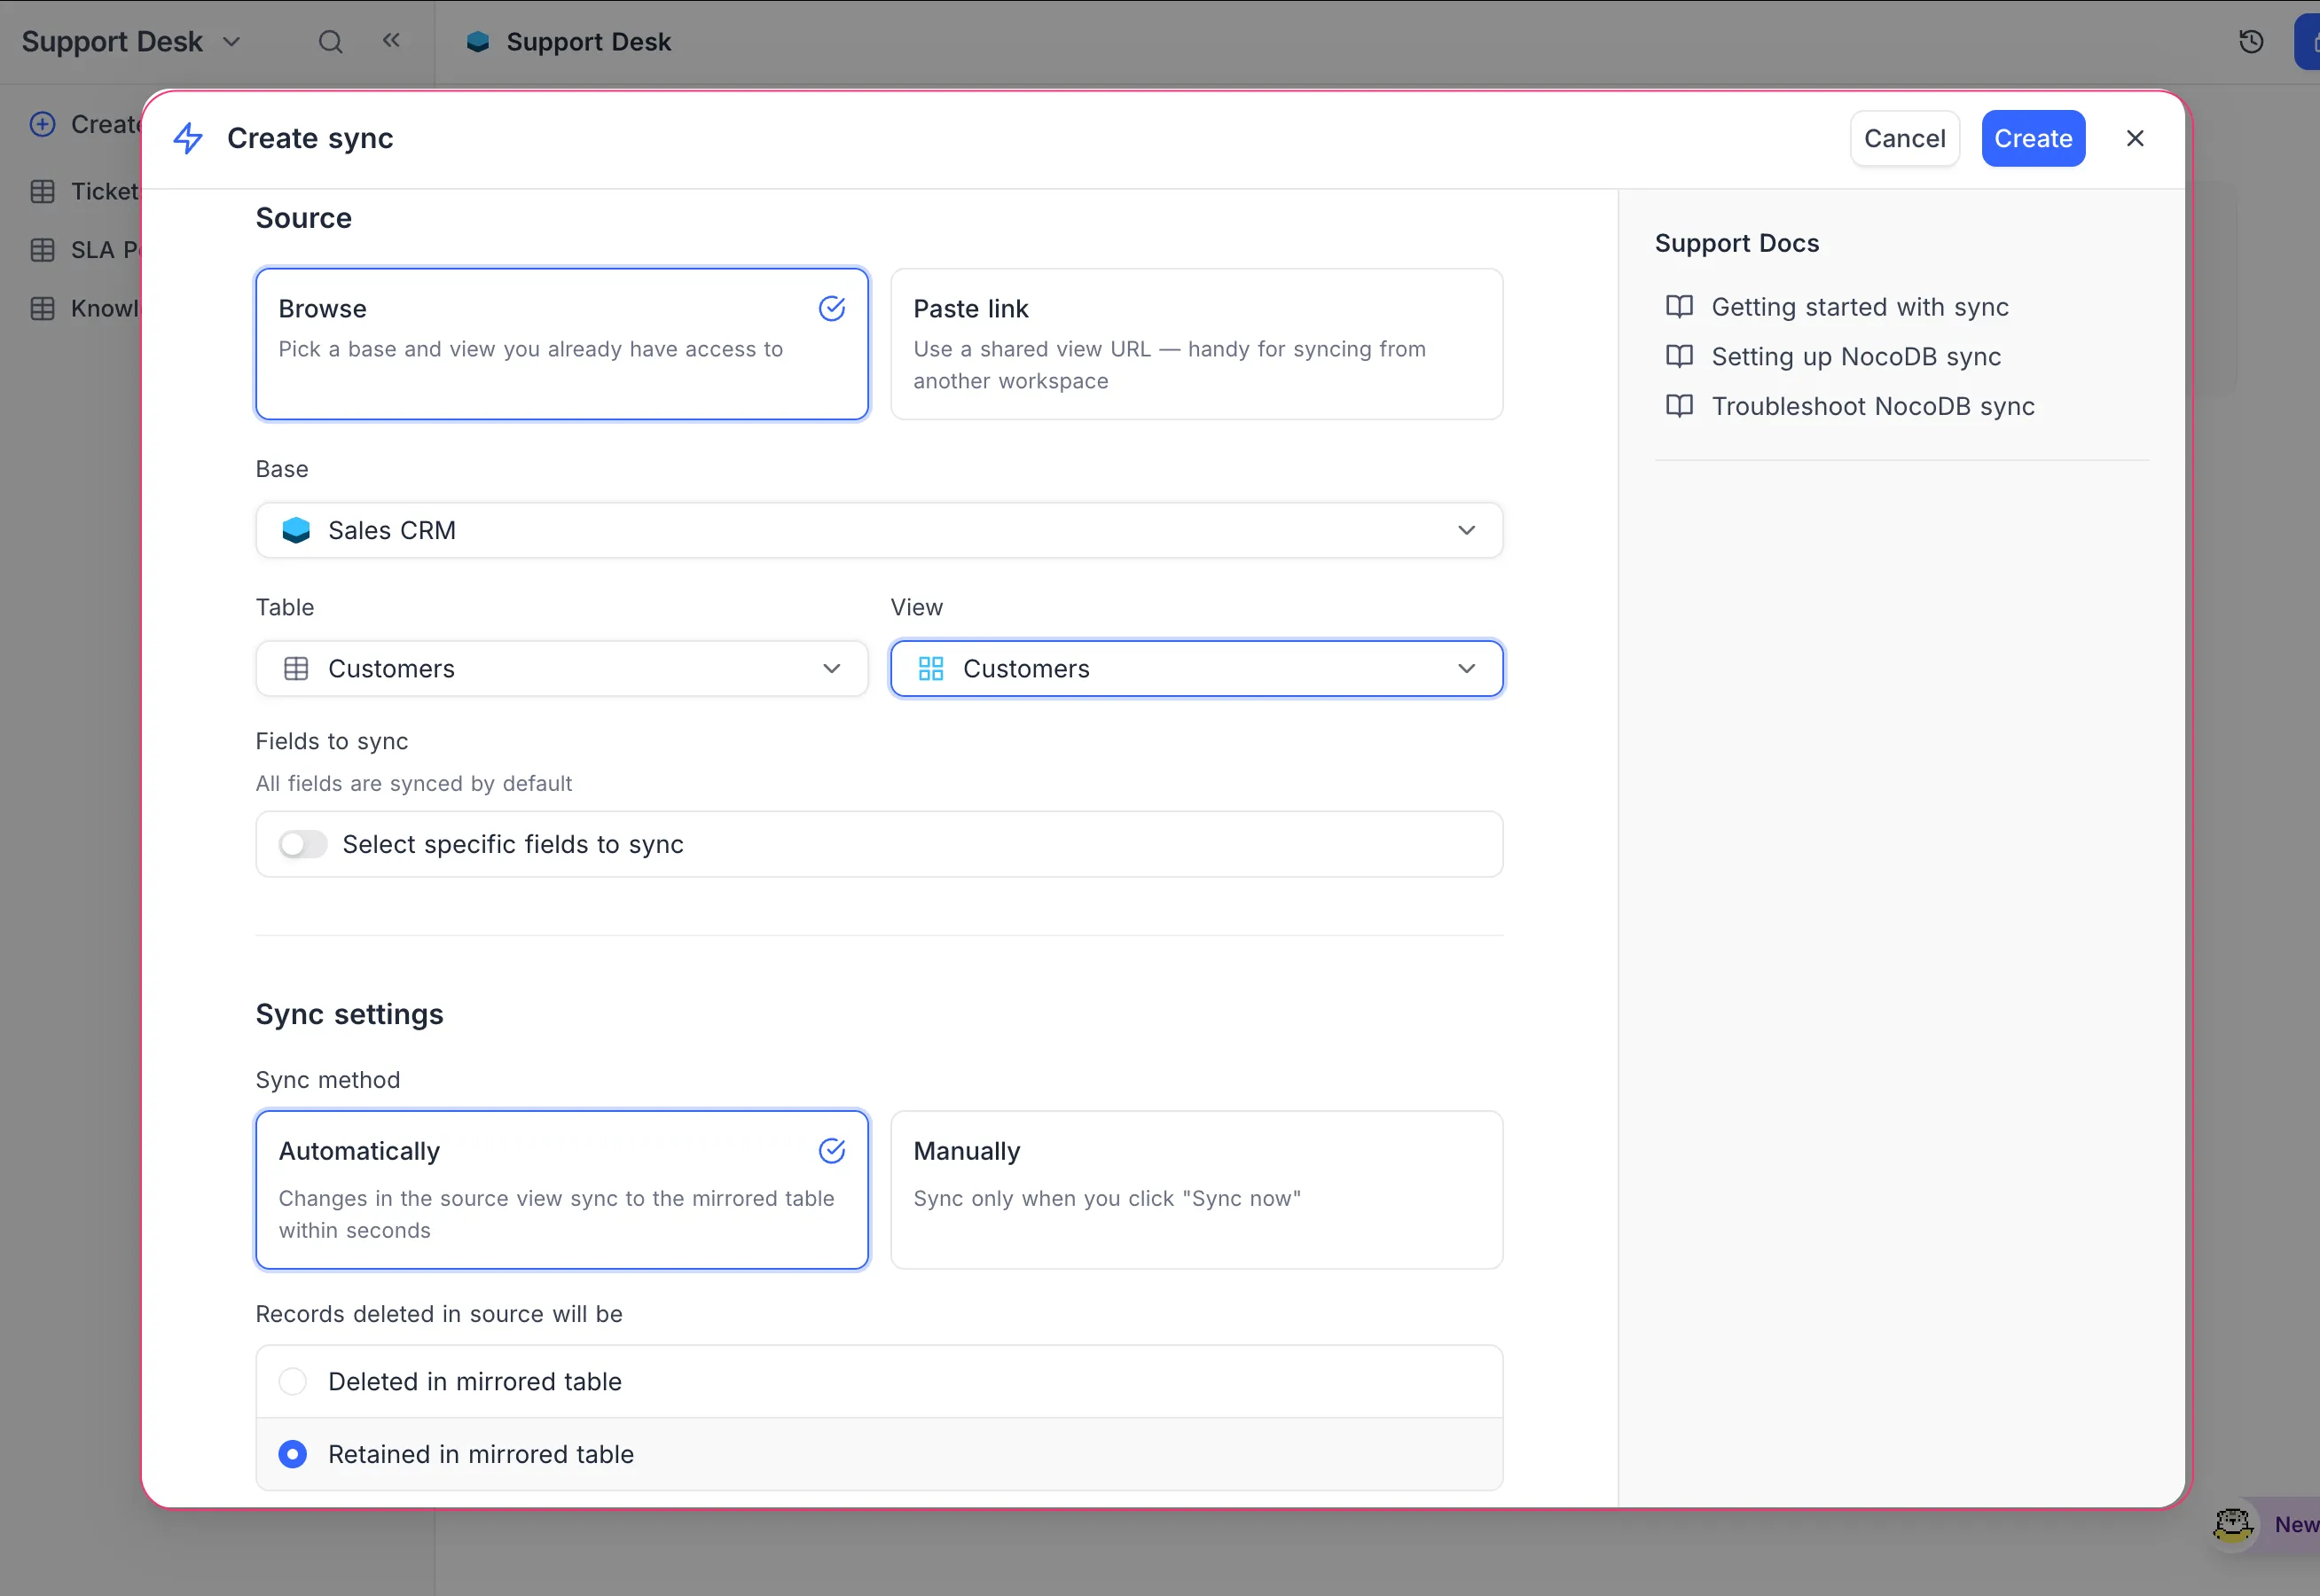Close the Create sync dialog
This screenshot has height=1596, width=2320.
coord(2135,138)
